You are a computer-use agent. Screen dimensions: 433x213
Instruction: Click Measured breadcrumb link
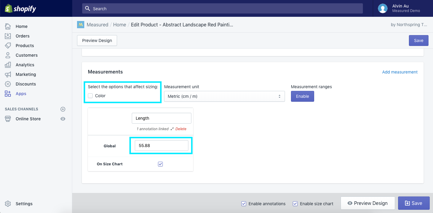pos(97,25)
